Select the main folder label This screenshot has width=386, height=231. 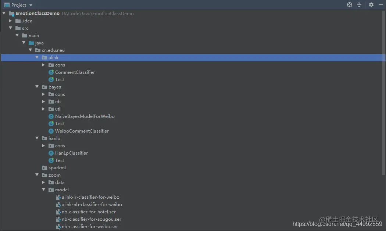point(34,35)
